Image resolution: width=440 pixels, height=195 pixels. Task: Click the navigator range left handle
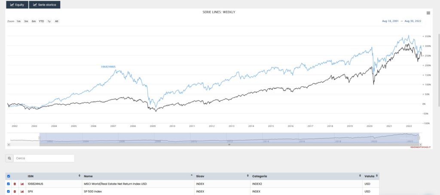coord(40,138)
